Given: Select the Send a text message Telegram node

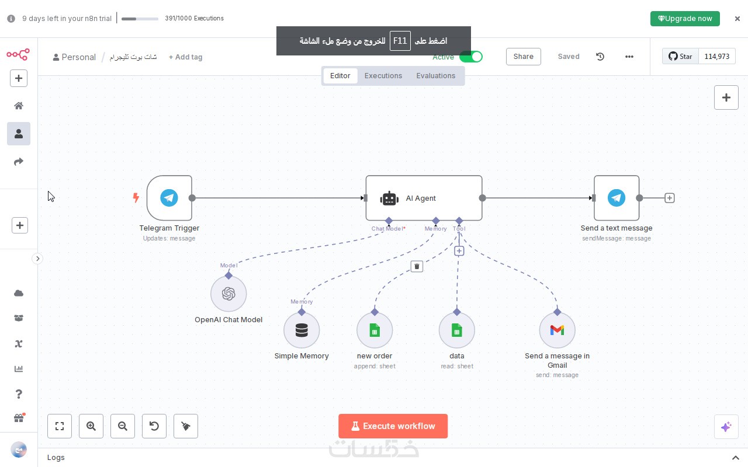Looking at the screenshot, I should point(617,198).
